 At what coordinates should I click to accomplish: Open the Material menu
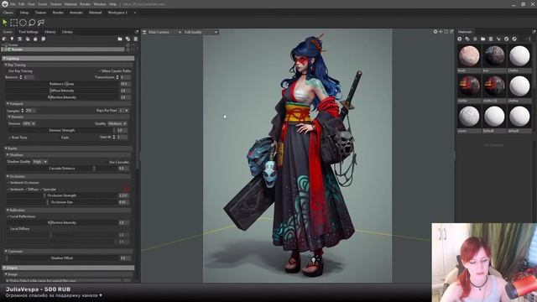tap(70, 4)
